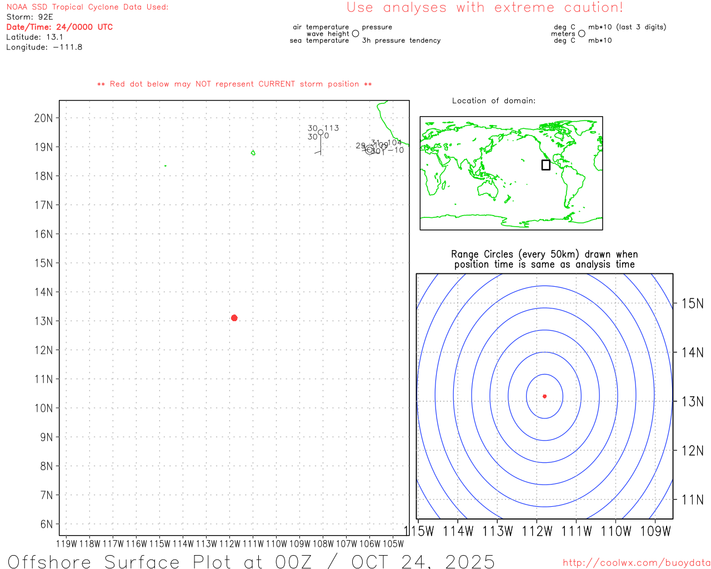The width and height of the screenshot is (711, 569).
Task: Click the '20N' latitude axis label
Action: tap(43, 118)
